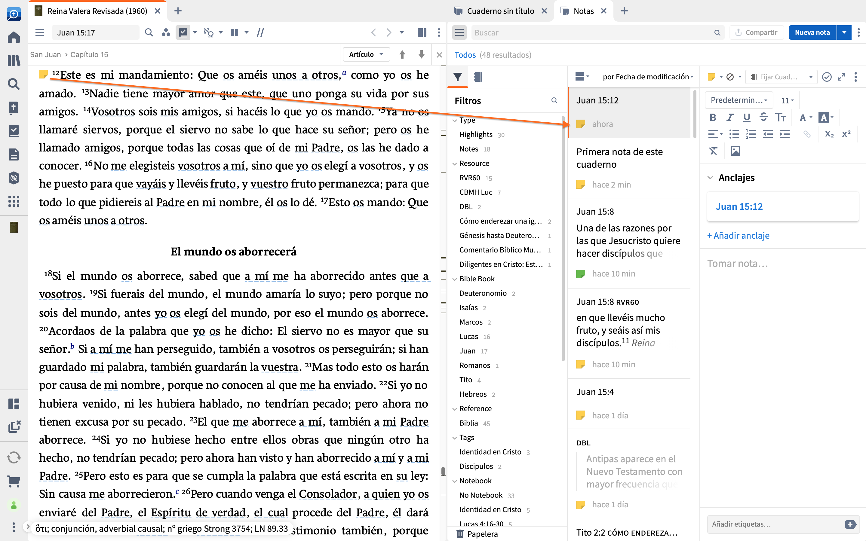Click the parallel resources dots icon

point(166,32)
